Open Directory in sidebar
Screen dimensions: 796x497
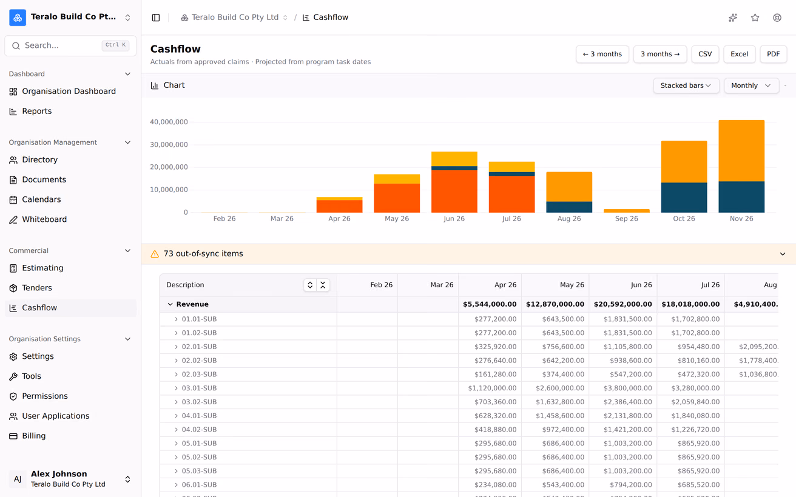point(70,160)
